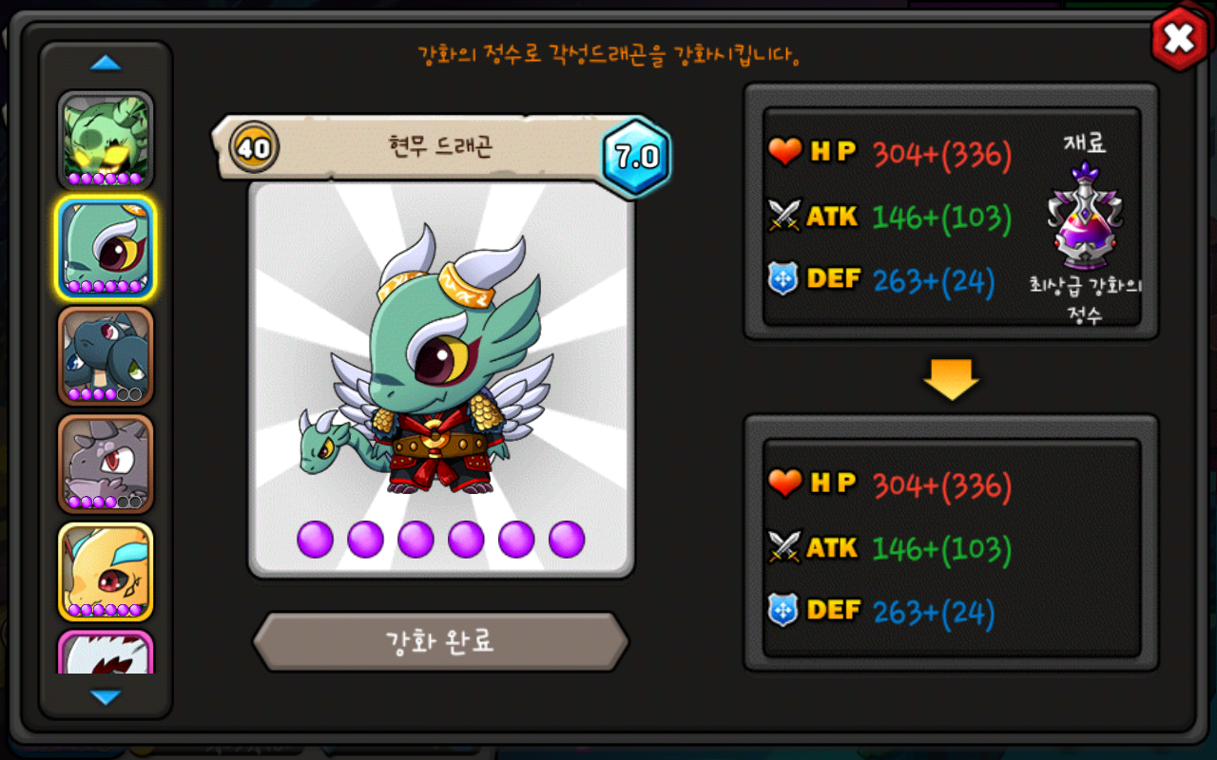Click the 강화 완료 button
Viewport: 1217px width, 760px height.
click(440, 642)
